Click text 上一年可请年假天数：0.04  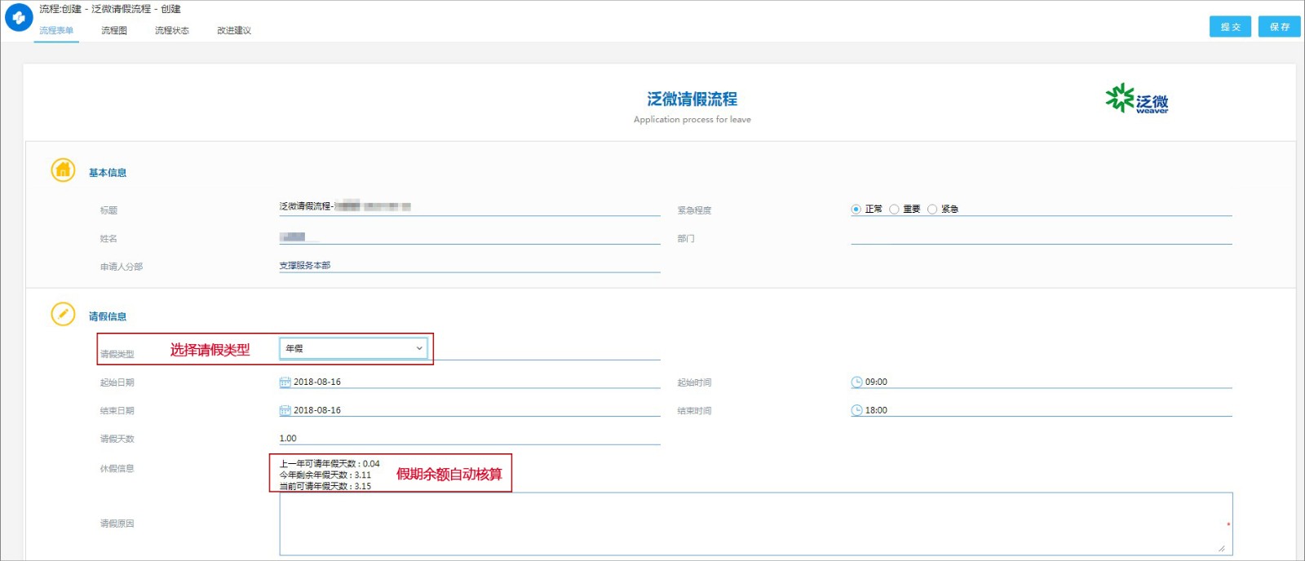[x=330, y=463]
